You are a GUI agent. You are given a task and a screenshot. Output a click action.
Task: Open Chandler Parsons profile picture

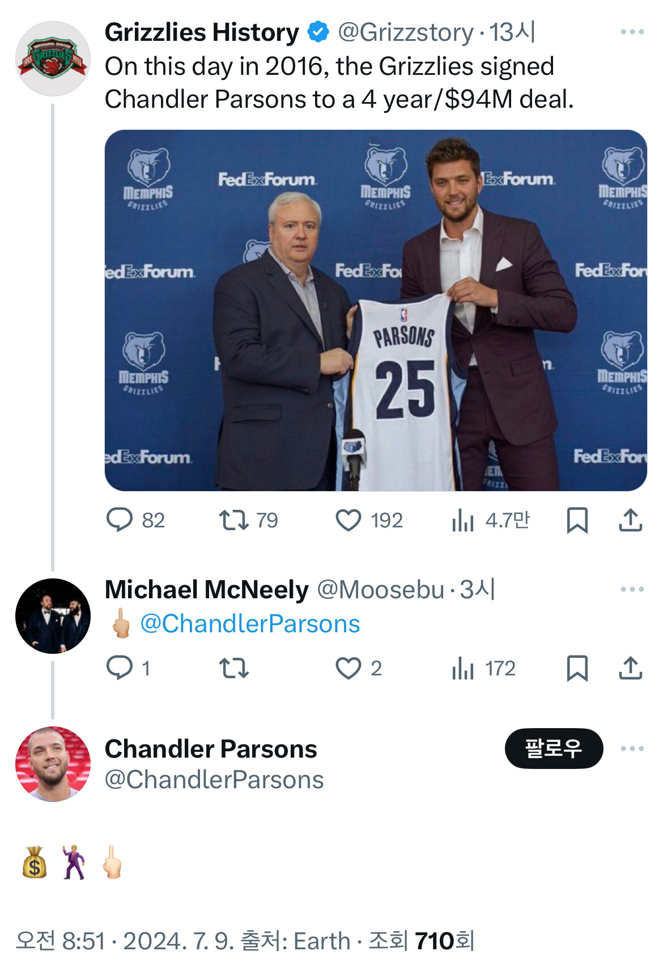[x=53, y=764]
